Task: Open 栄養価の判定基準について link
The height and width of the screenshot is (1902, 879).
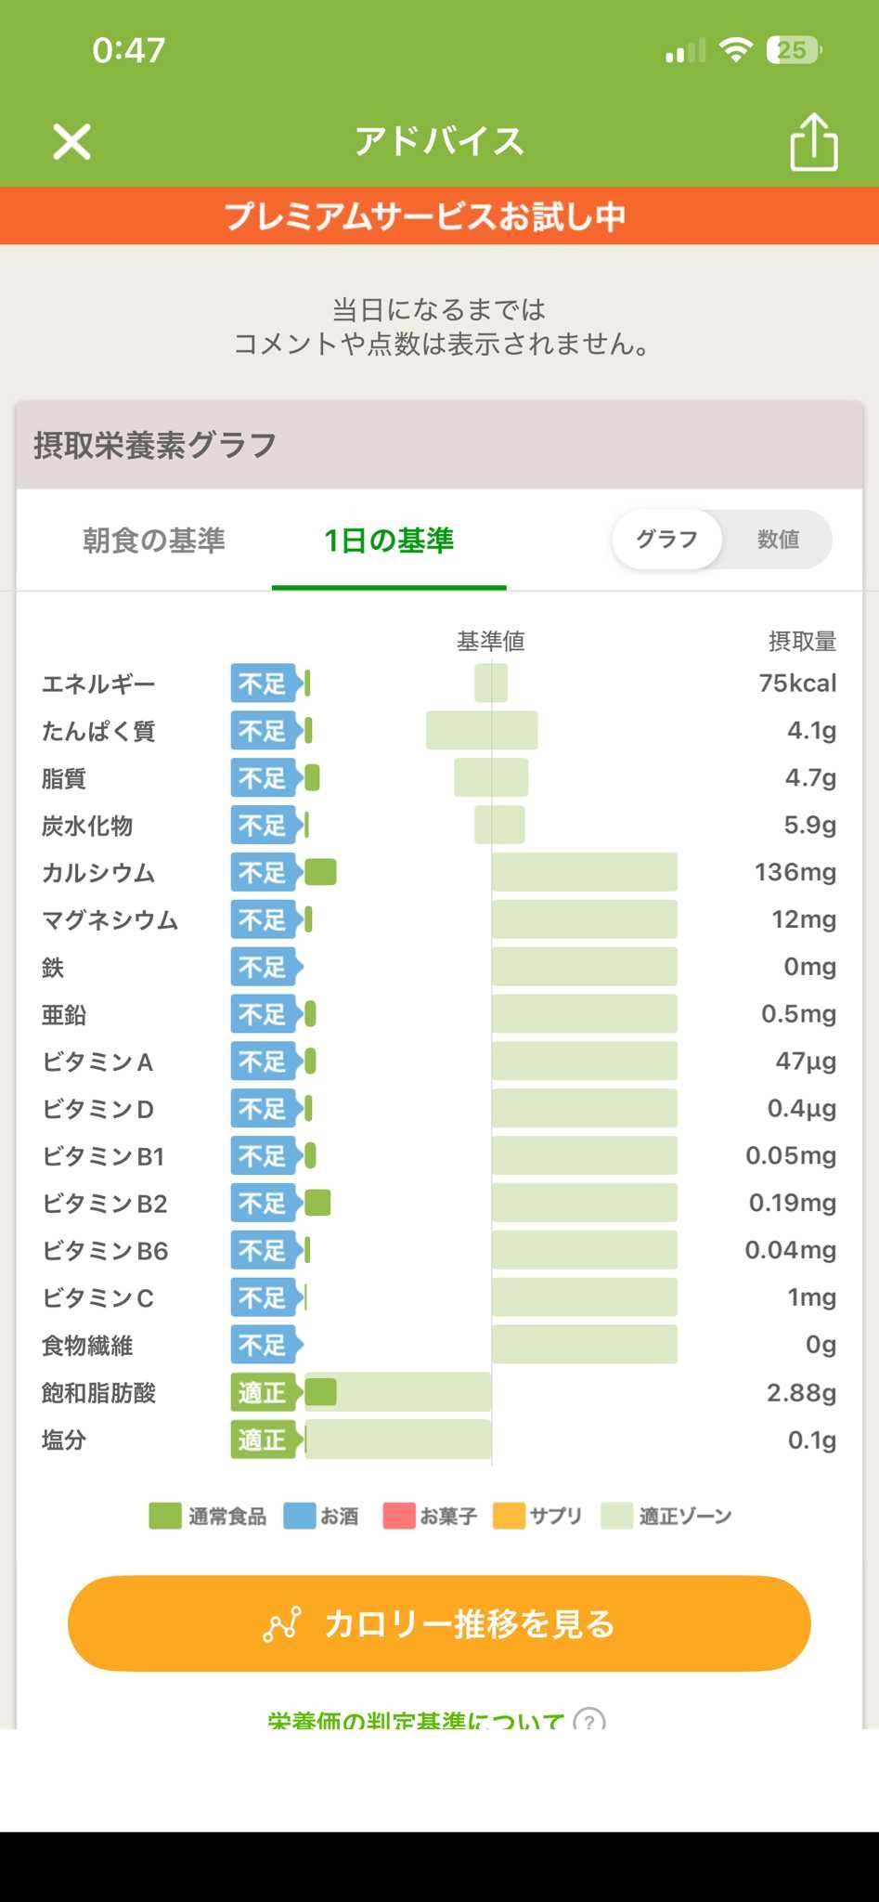Action: pos(416,1719)
